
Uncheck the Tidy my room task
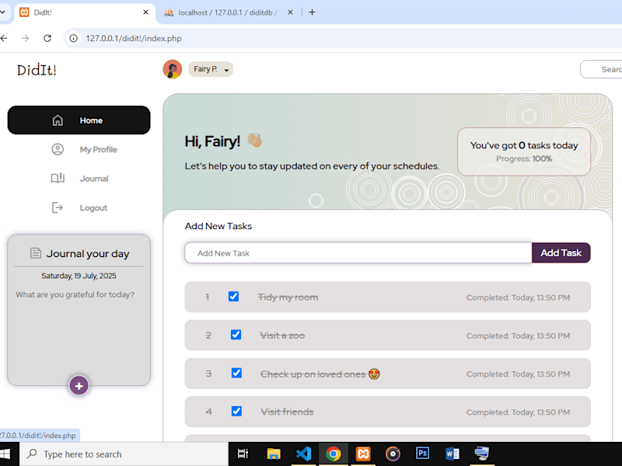point(234,297)
